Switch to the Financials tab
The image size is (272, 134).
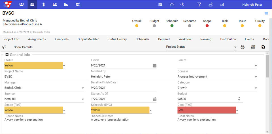pos(62,39)
